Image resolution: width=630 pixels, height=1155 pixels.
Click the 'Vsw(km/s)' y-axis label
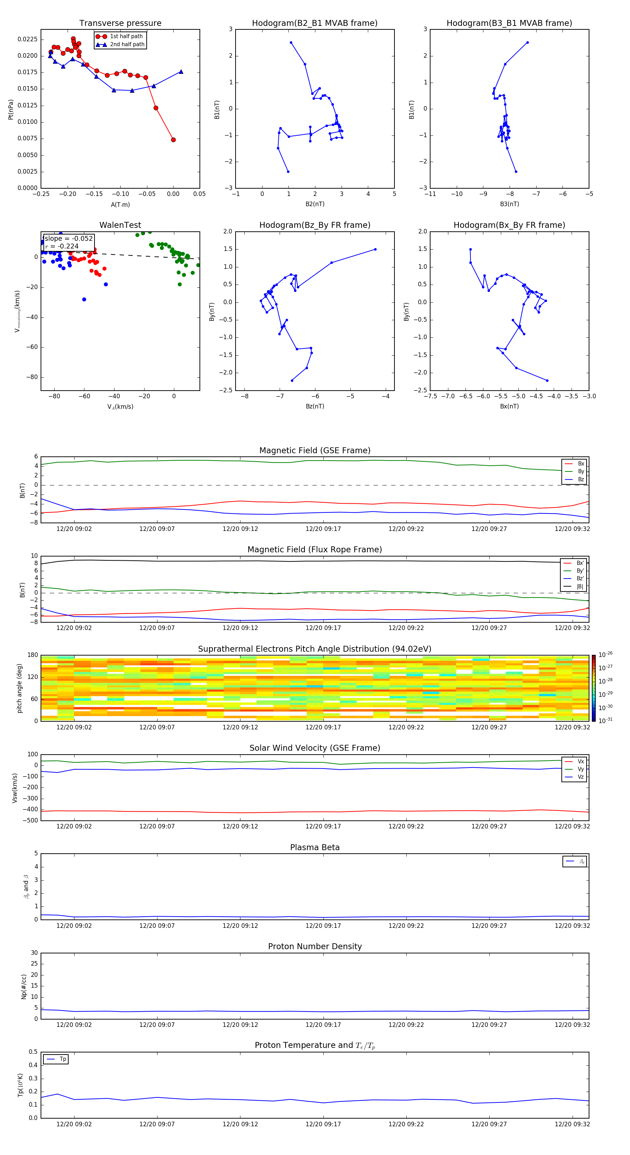point(15,788)
